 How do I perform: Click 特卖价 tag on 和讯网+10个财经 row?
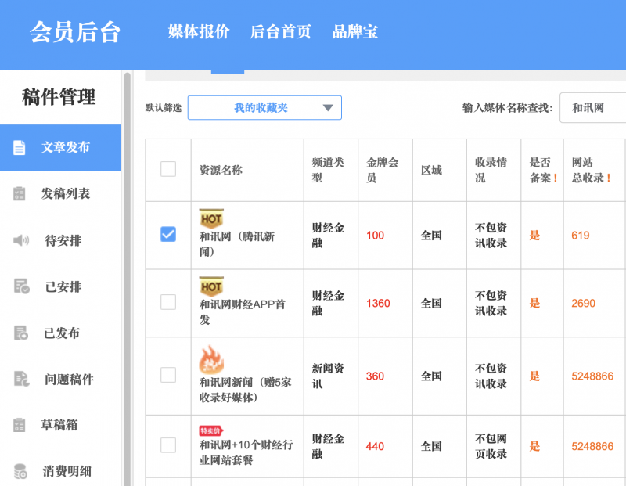click(x=210, y=431)
